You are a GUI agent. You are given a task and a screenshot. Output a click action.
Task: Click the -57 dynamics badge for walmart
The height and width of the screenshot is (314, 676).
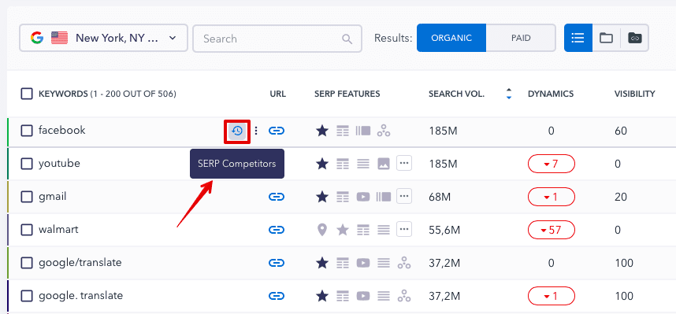552,230
